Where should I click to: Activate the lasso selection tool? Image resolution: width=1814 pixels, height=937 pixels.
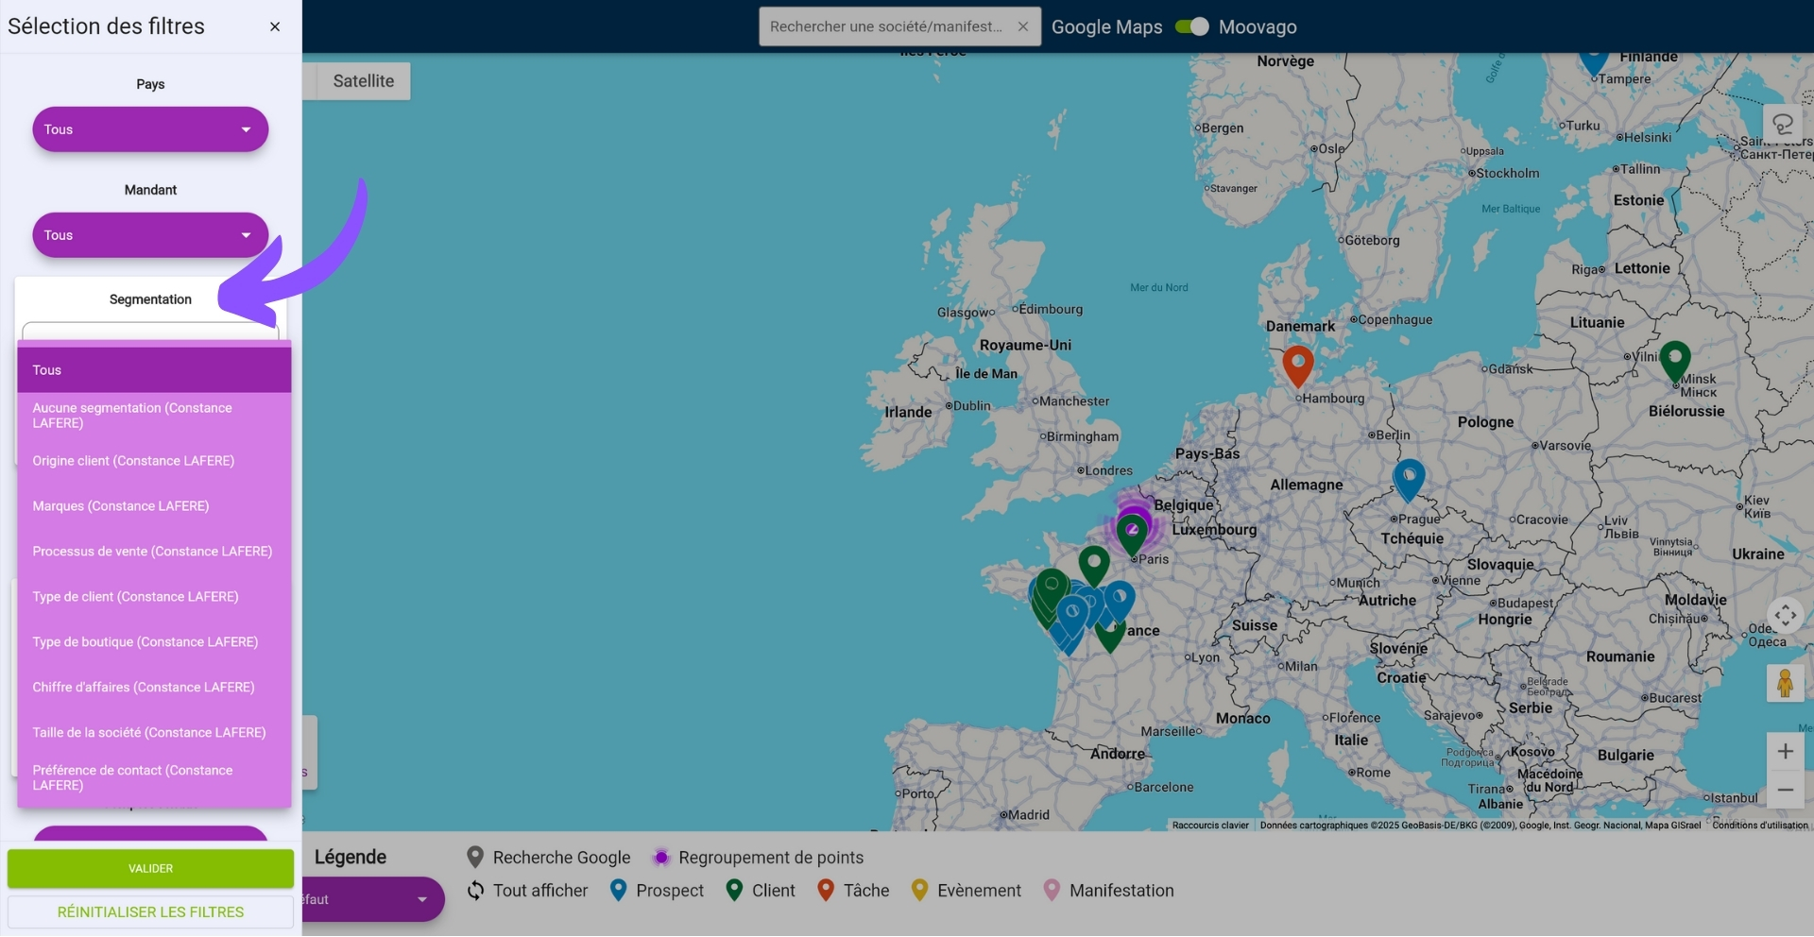(1782, 125)
